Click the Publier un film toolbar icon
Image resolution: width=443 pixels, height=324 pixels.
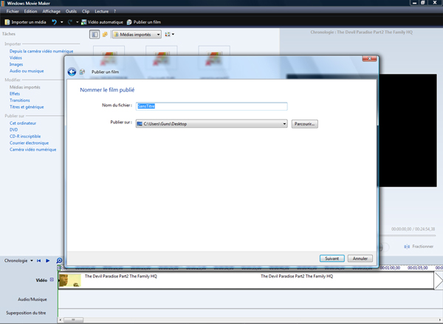coord(130,22)
